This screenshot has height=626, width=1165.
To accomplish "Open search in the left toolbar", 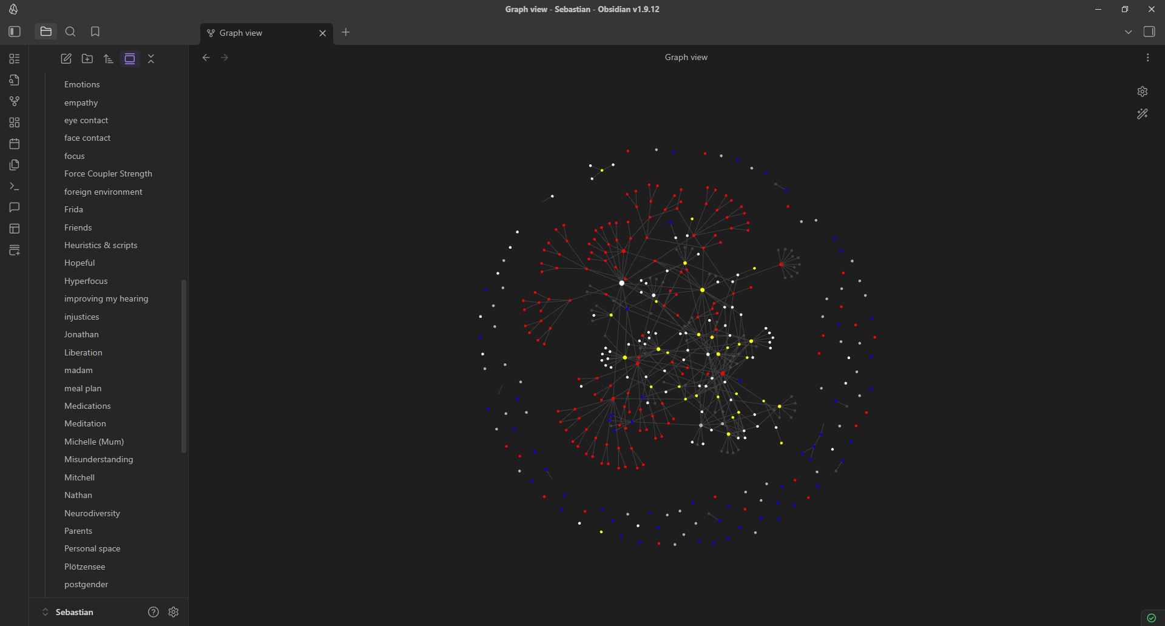I will pyautogui.click(x=70, y=32).
